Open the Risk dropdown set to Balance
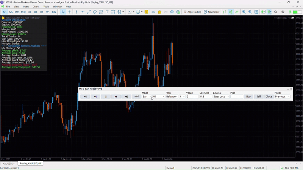The width and height of the screenshot is (303, 170). click(x=172, y=97)
